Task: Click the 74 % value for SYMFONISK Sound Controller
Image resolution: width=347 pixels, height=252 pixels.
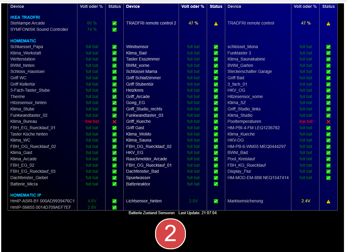Action: click(x=92, y=29)
